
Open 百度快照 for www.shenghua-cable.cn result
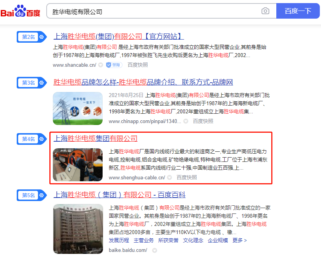[187, 177]
